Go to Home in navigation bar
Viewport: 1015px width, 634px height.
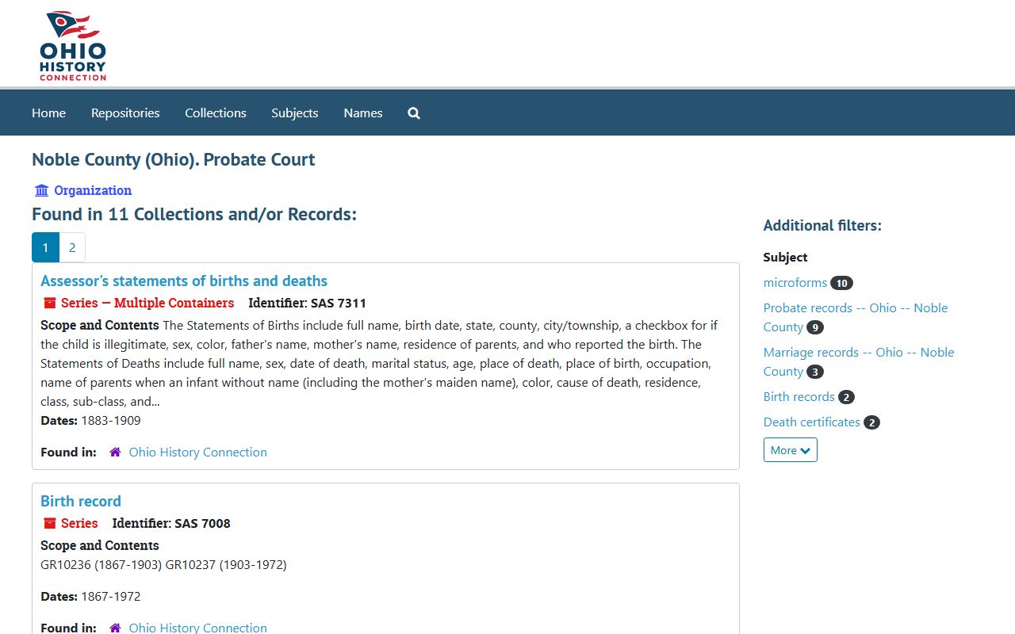click(x=48, y=113)
